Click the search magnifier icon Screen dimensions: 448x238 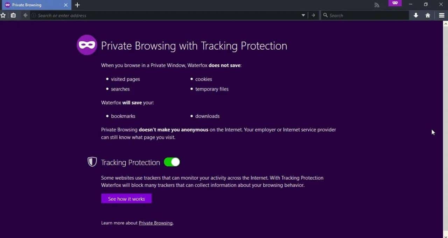325,15
